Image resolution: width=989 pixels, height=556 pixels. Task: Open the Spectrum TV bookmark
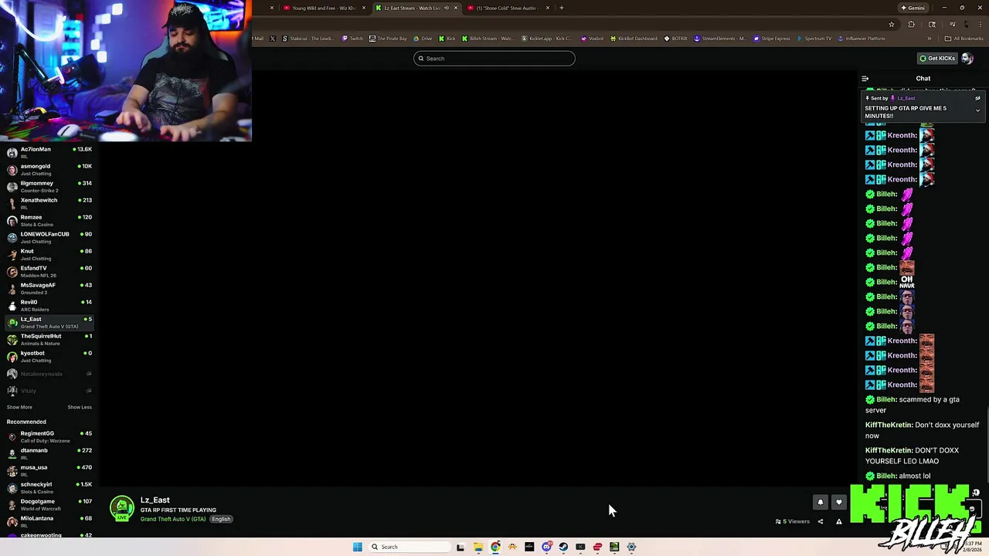click(x=814, y=39)
